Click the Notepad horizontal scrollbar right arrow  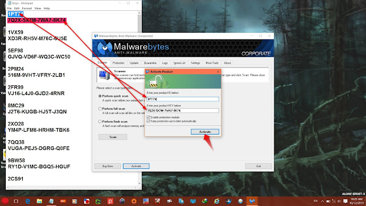pyautogui.click(x=136, y=187)
